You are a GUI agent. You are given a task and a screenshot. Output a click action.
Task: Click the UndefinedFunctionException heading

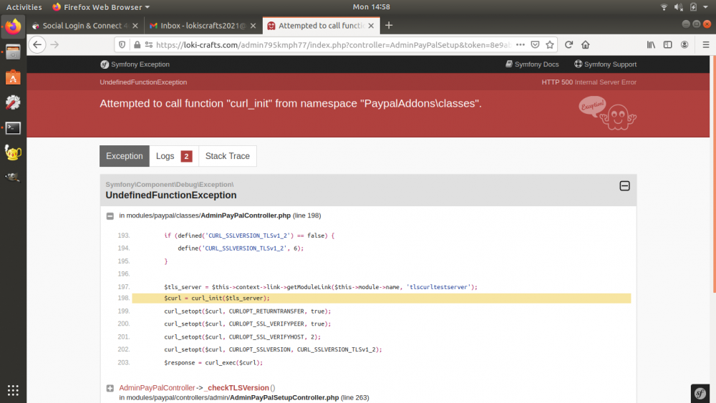coord(171,195)
